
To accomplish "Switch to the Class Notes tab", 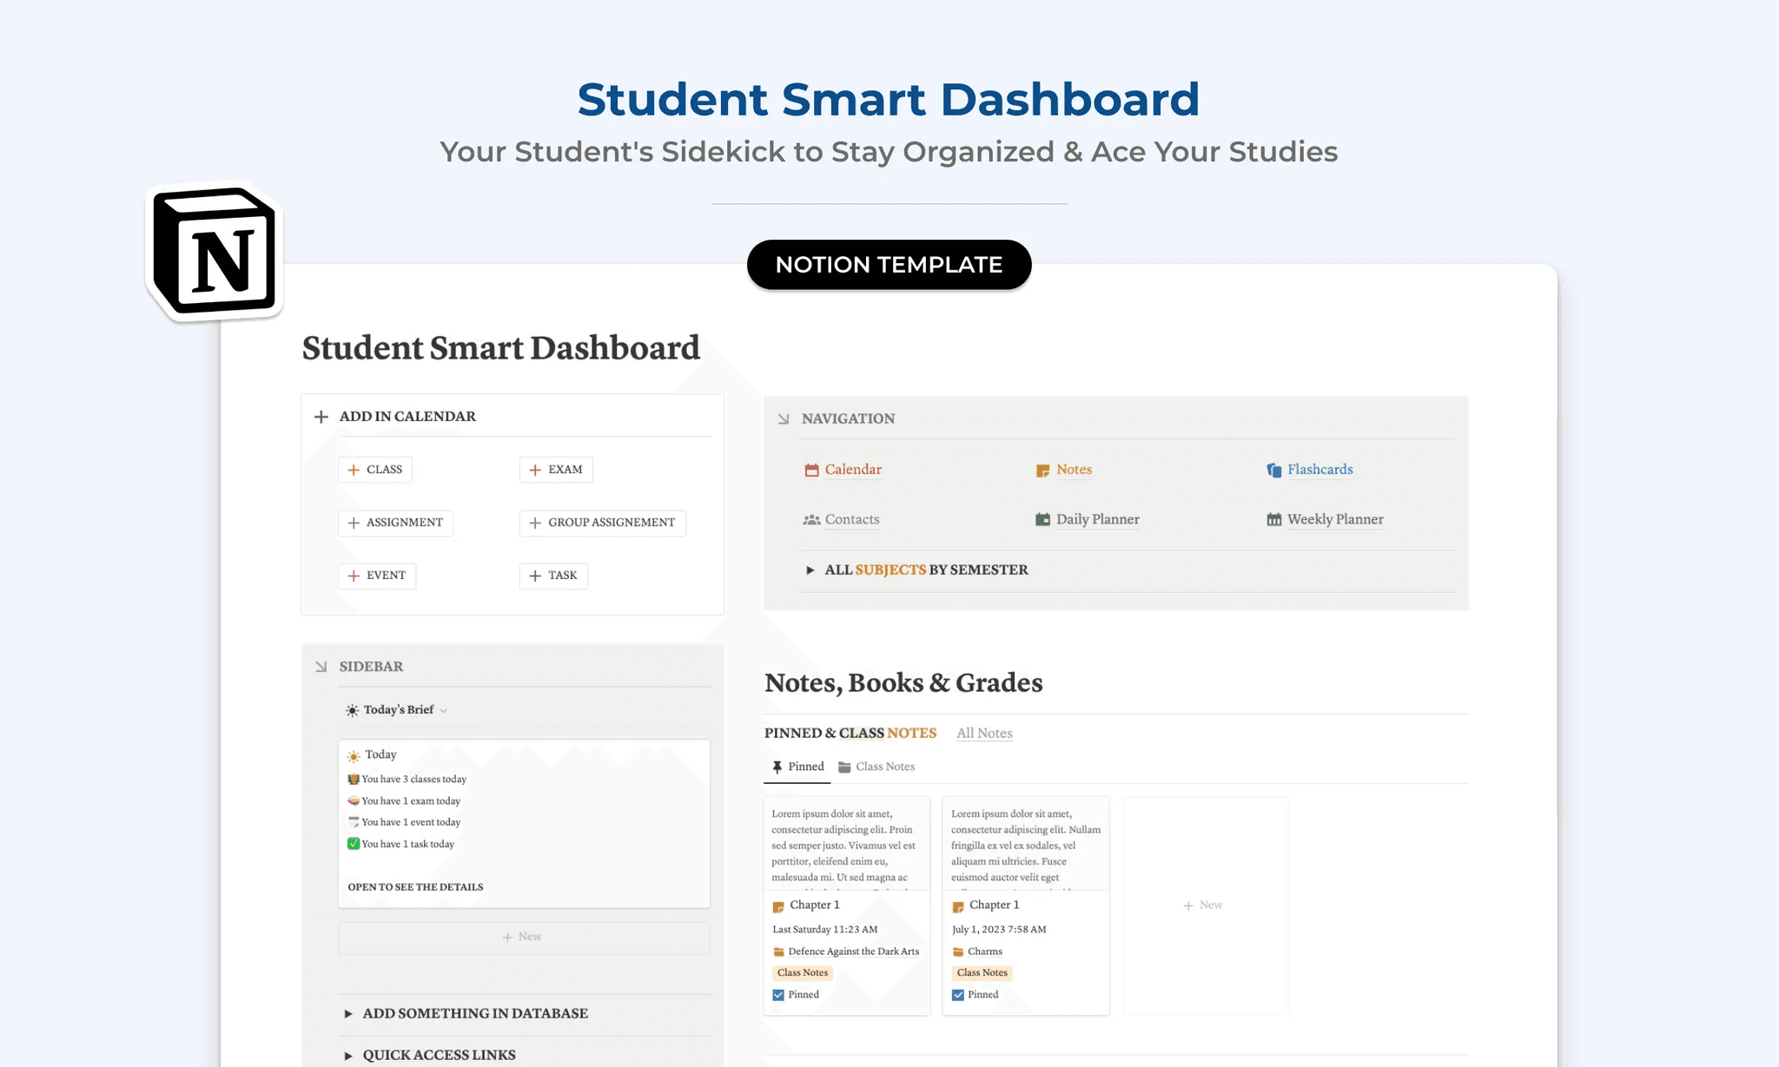I will pyautogui.click(x=884, y=766).
